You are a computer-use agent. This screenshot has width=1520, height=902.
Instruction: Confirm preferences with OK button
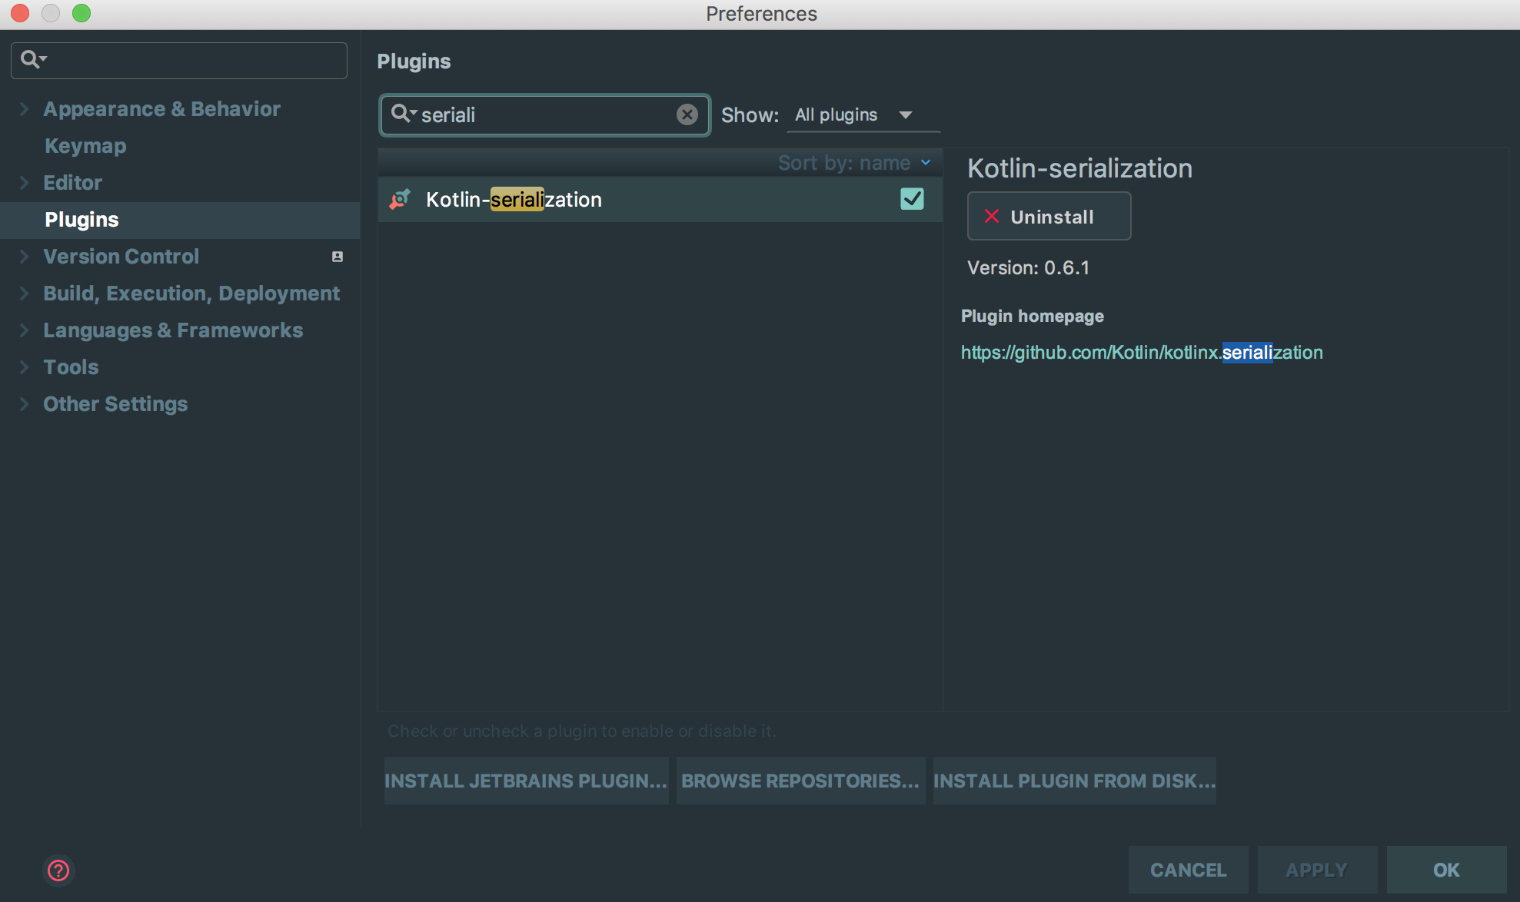pos(1446,870)
